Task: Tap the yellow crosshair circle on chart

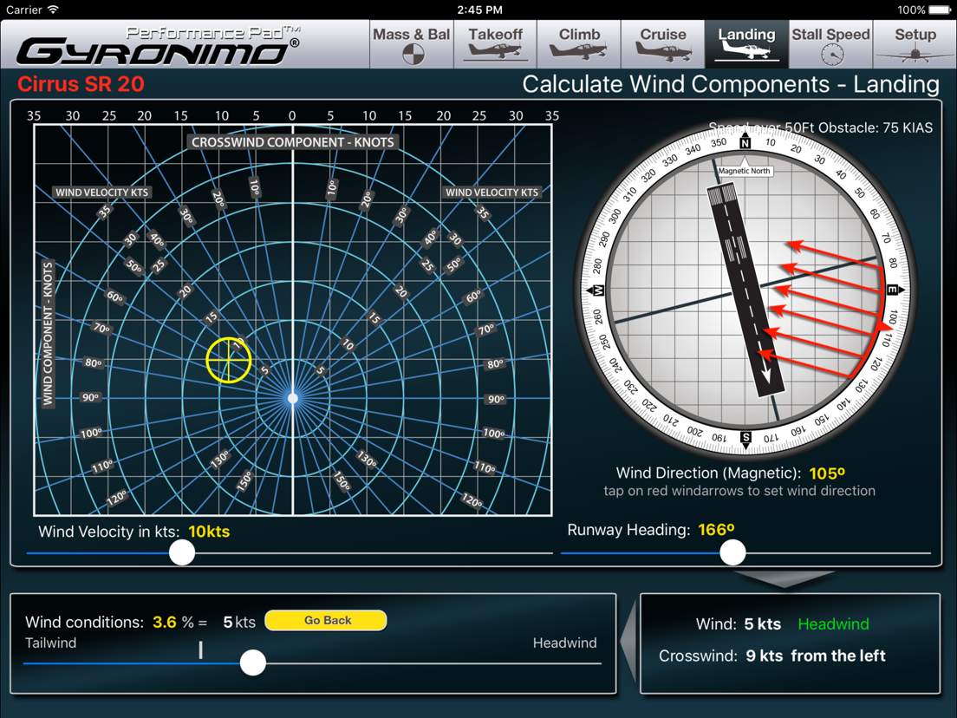Action: tap(228, 360)
